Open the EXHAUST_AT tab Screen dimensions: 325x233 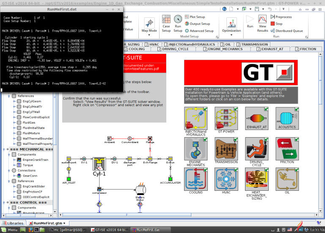click(270, 49)
